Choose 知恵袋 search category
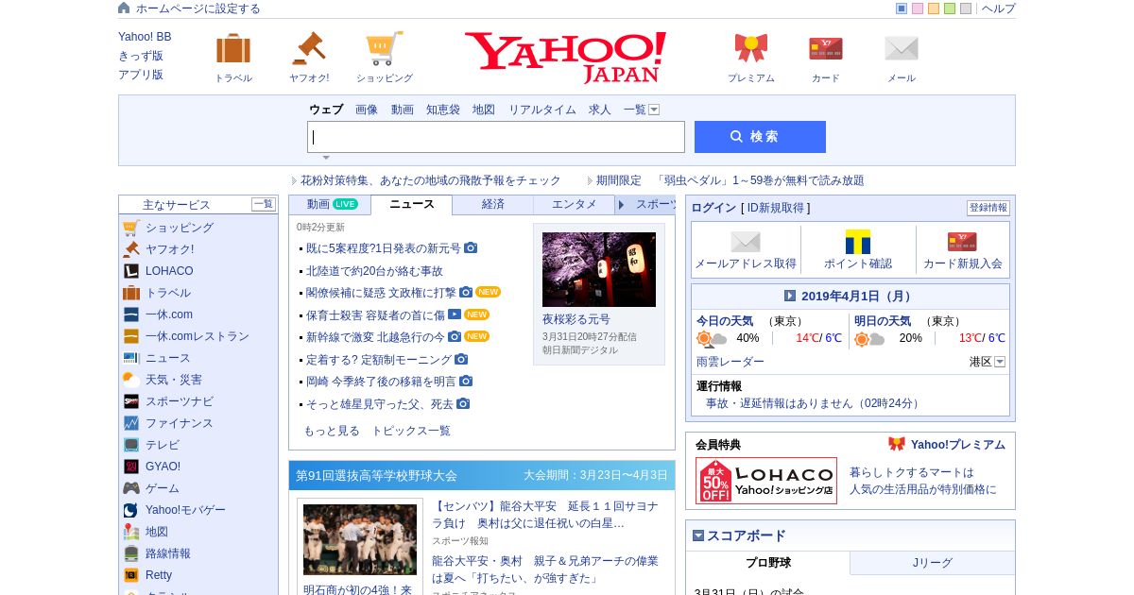Screen dimensions: 1134x595 [443, 110]
